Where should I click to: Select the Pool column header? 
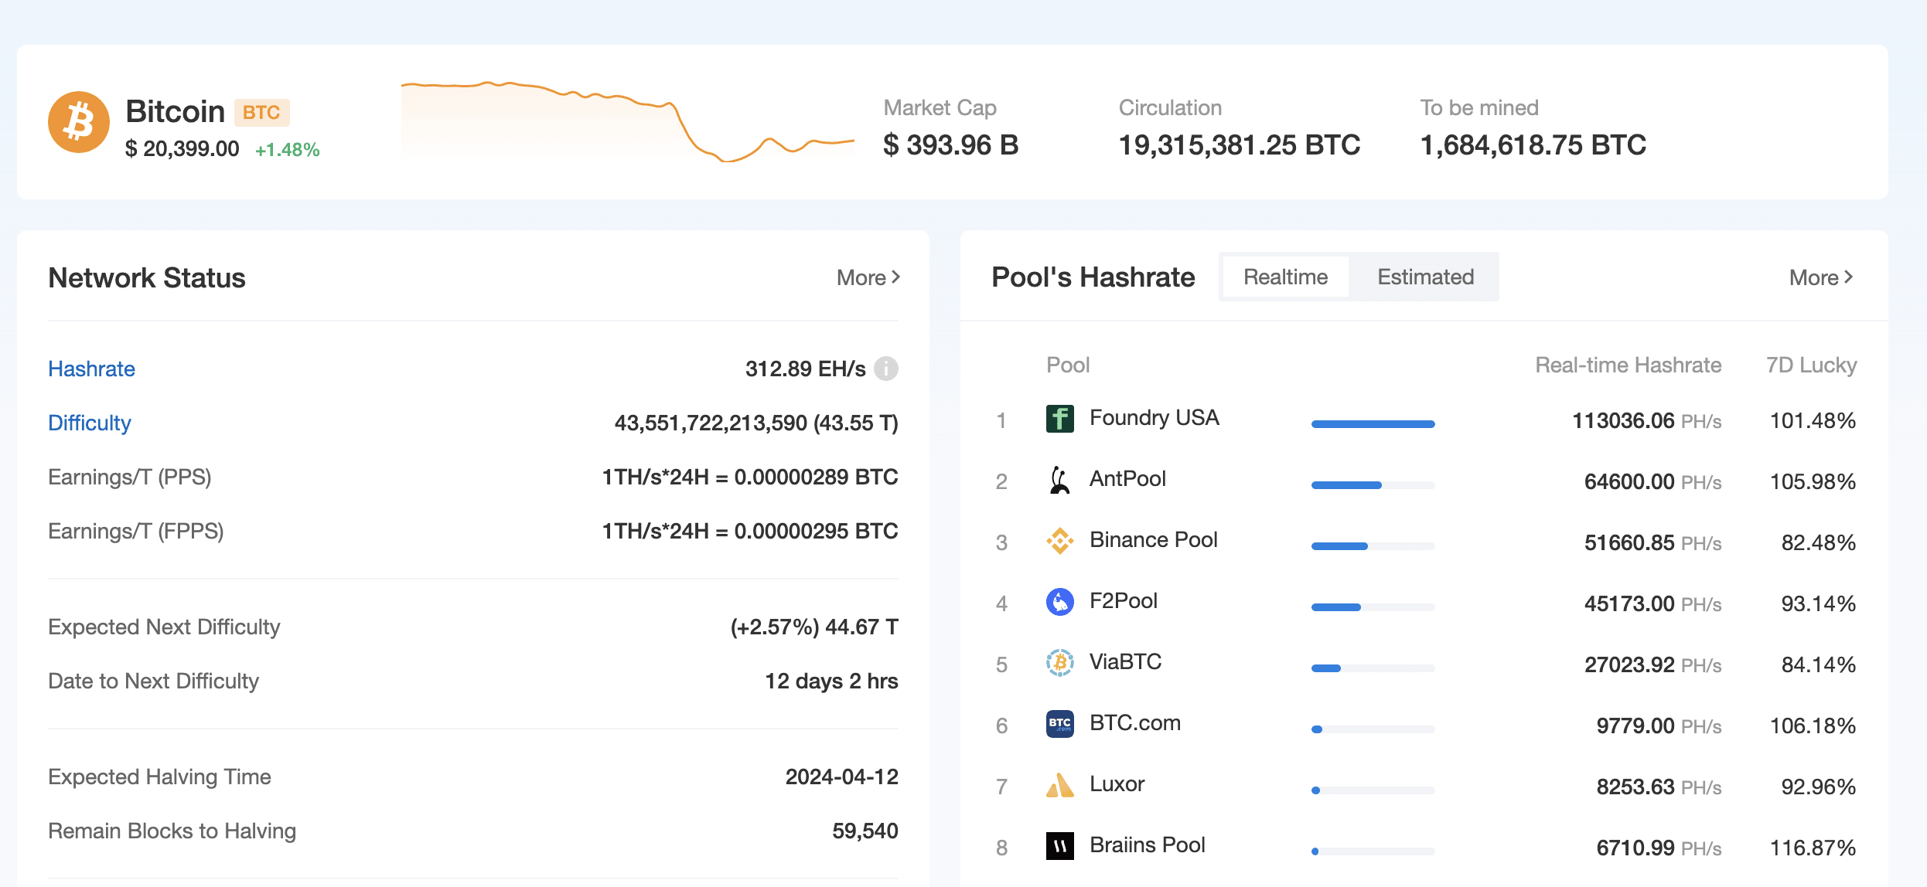(x=1069, y=365)
